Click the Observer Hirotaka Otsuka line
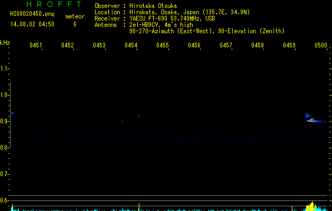The width and height of the screenshot is (332, 211). coord(136,6)
